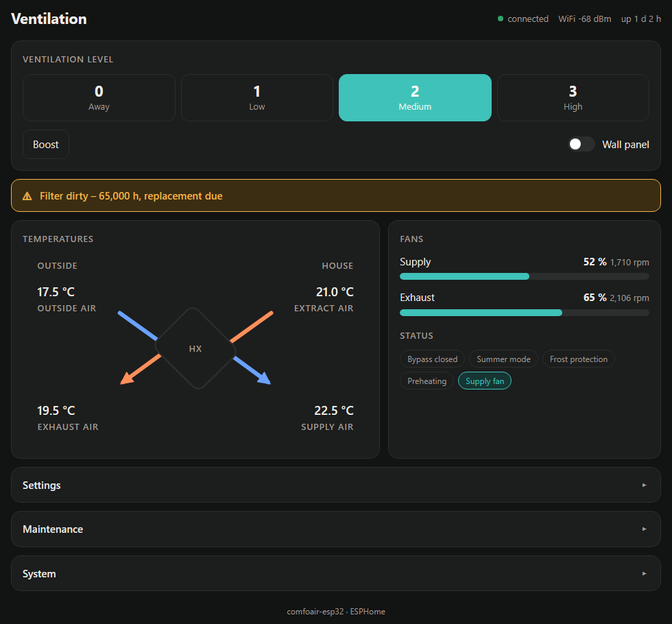The width and height of the screenshot is (672, 624).
Task: Click the Exhaust fan speed bar
Action: click(524, 313)
